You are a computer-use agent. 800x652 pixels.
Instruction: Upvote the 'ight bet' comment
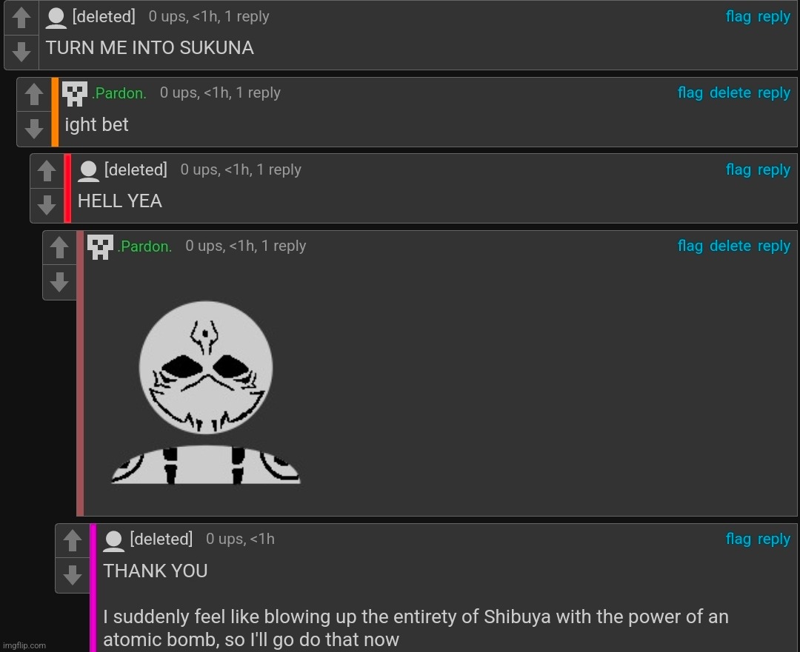[34, 94]
